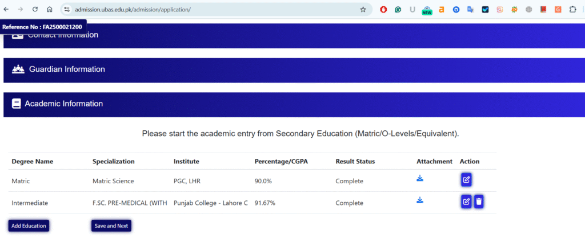Reload the admission application page
The image size is (585, 247).
[x=35, y=10]
